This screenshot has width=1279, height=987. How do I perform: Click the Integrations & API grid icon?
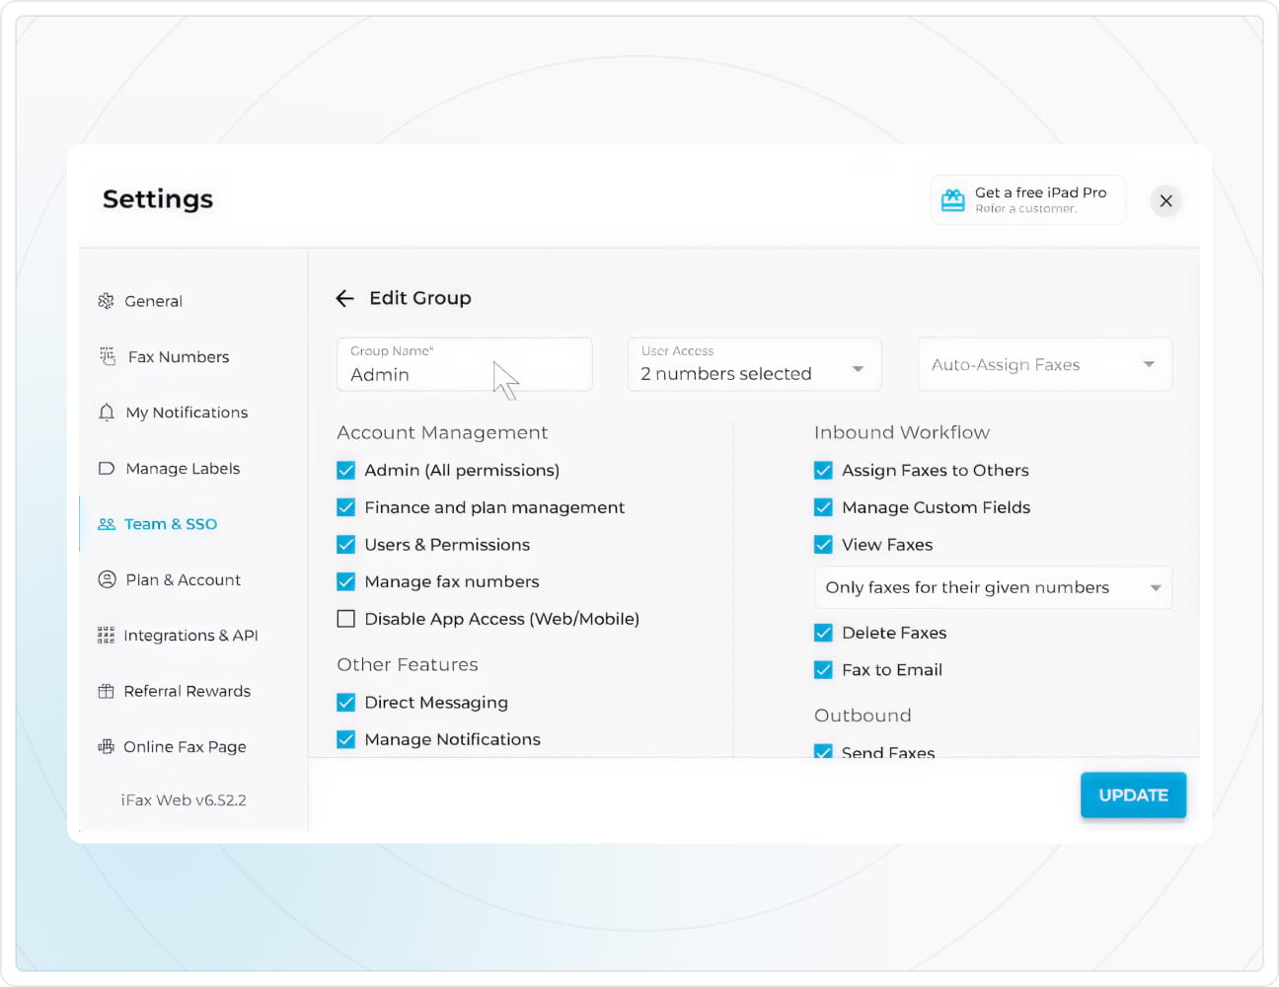(106, 636)
